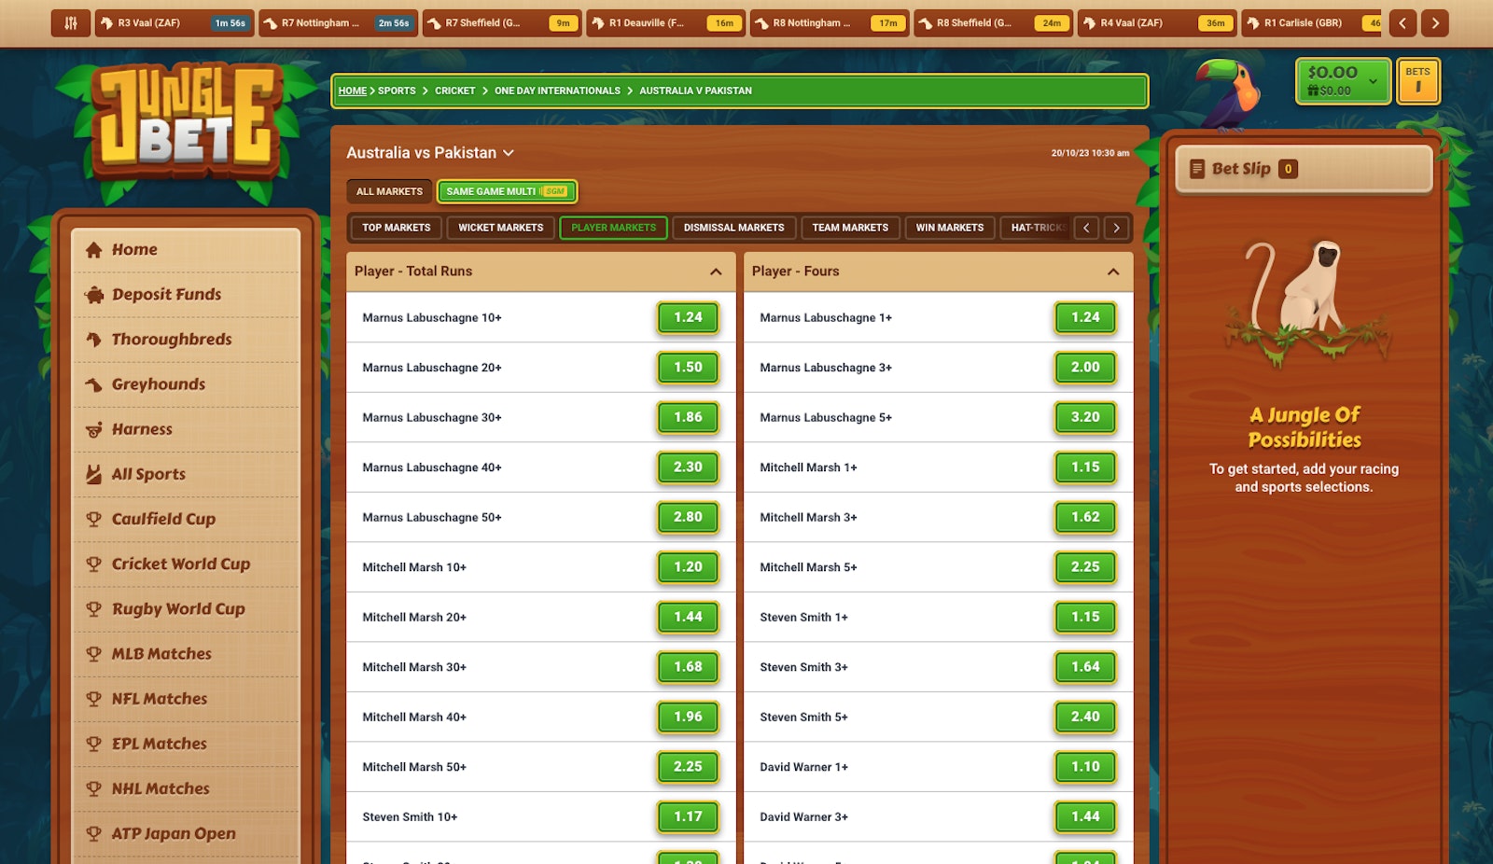Collapse the Player - Total Runs panel

click(x=716, y=272)
